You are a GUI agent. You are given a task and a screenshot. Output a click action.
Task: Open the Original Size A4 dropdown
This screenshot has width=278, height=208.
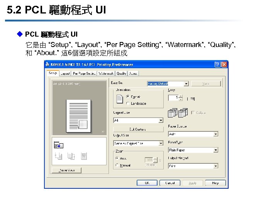tap(138, 121)
